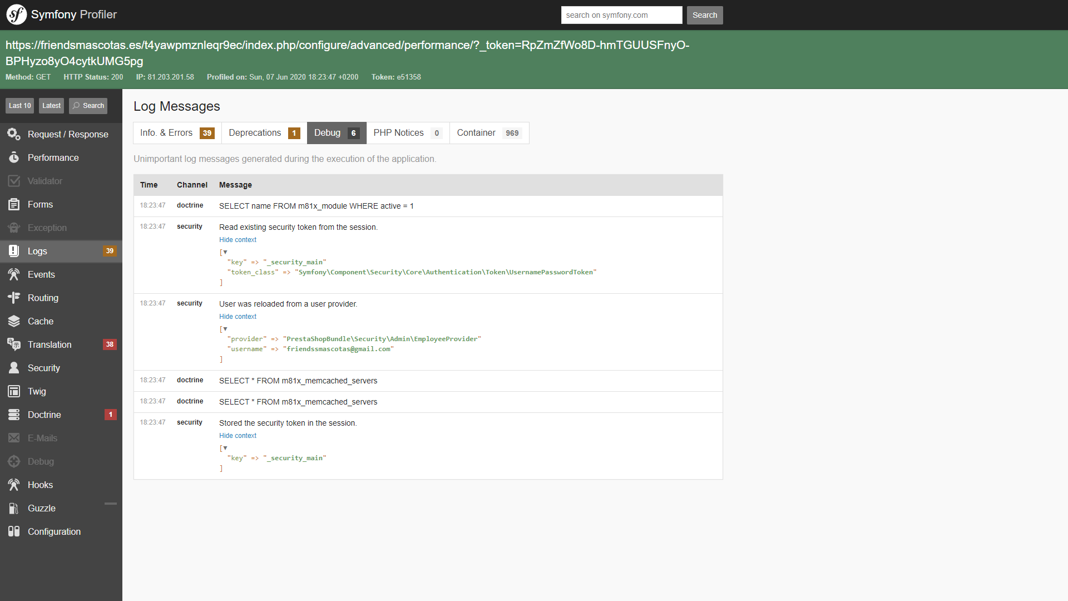Click the Cache layers icon
The width and height of the screenshot is (1068, 601).
14,321
